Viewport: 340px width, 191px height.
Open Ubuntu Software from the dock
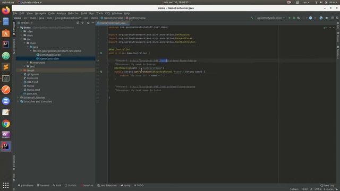coord(6,33)
